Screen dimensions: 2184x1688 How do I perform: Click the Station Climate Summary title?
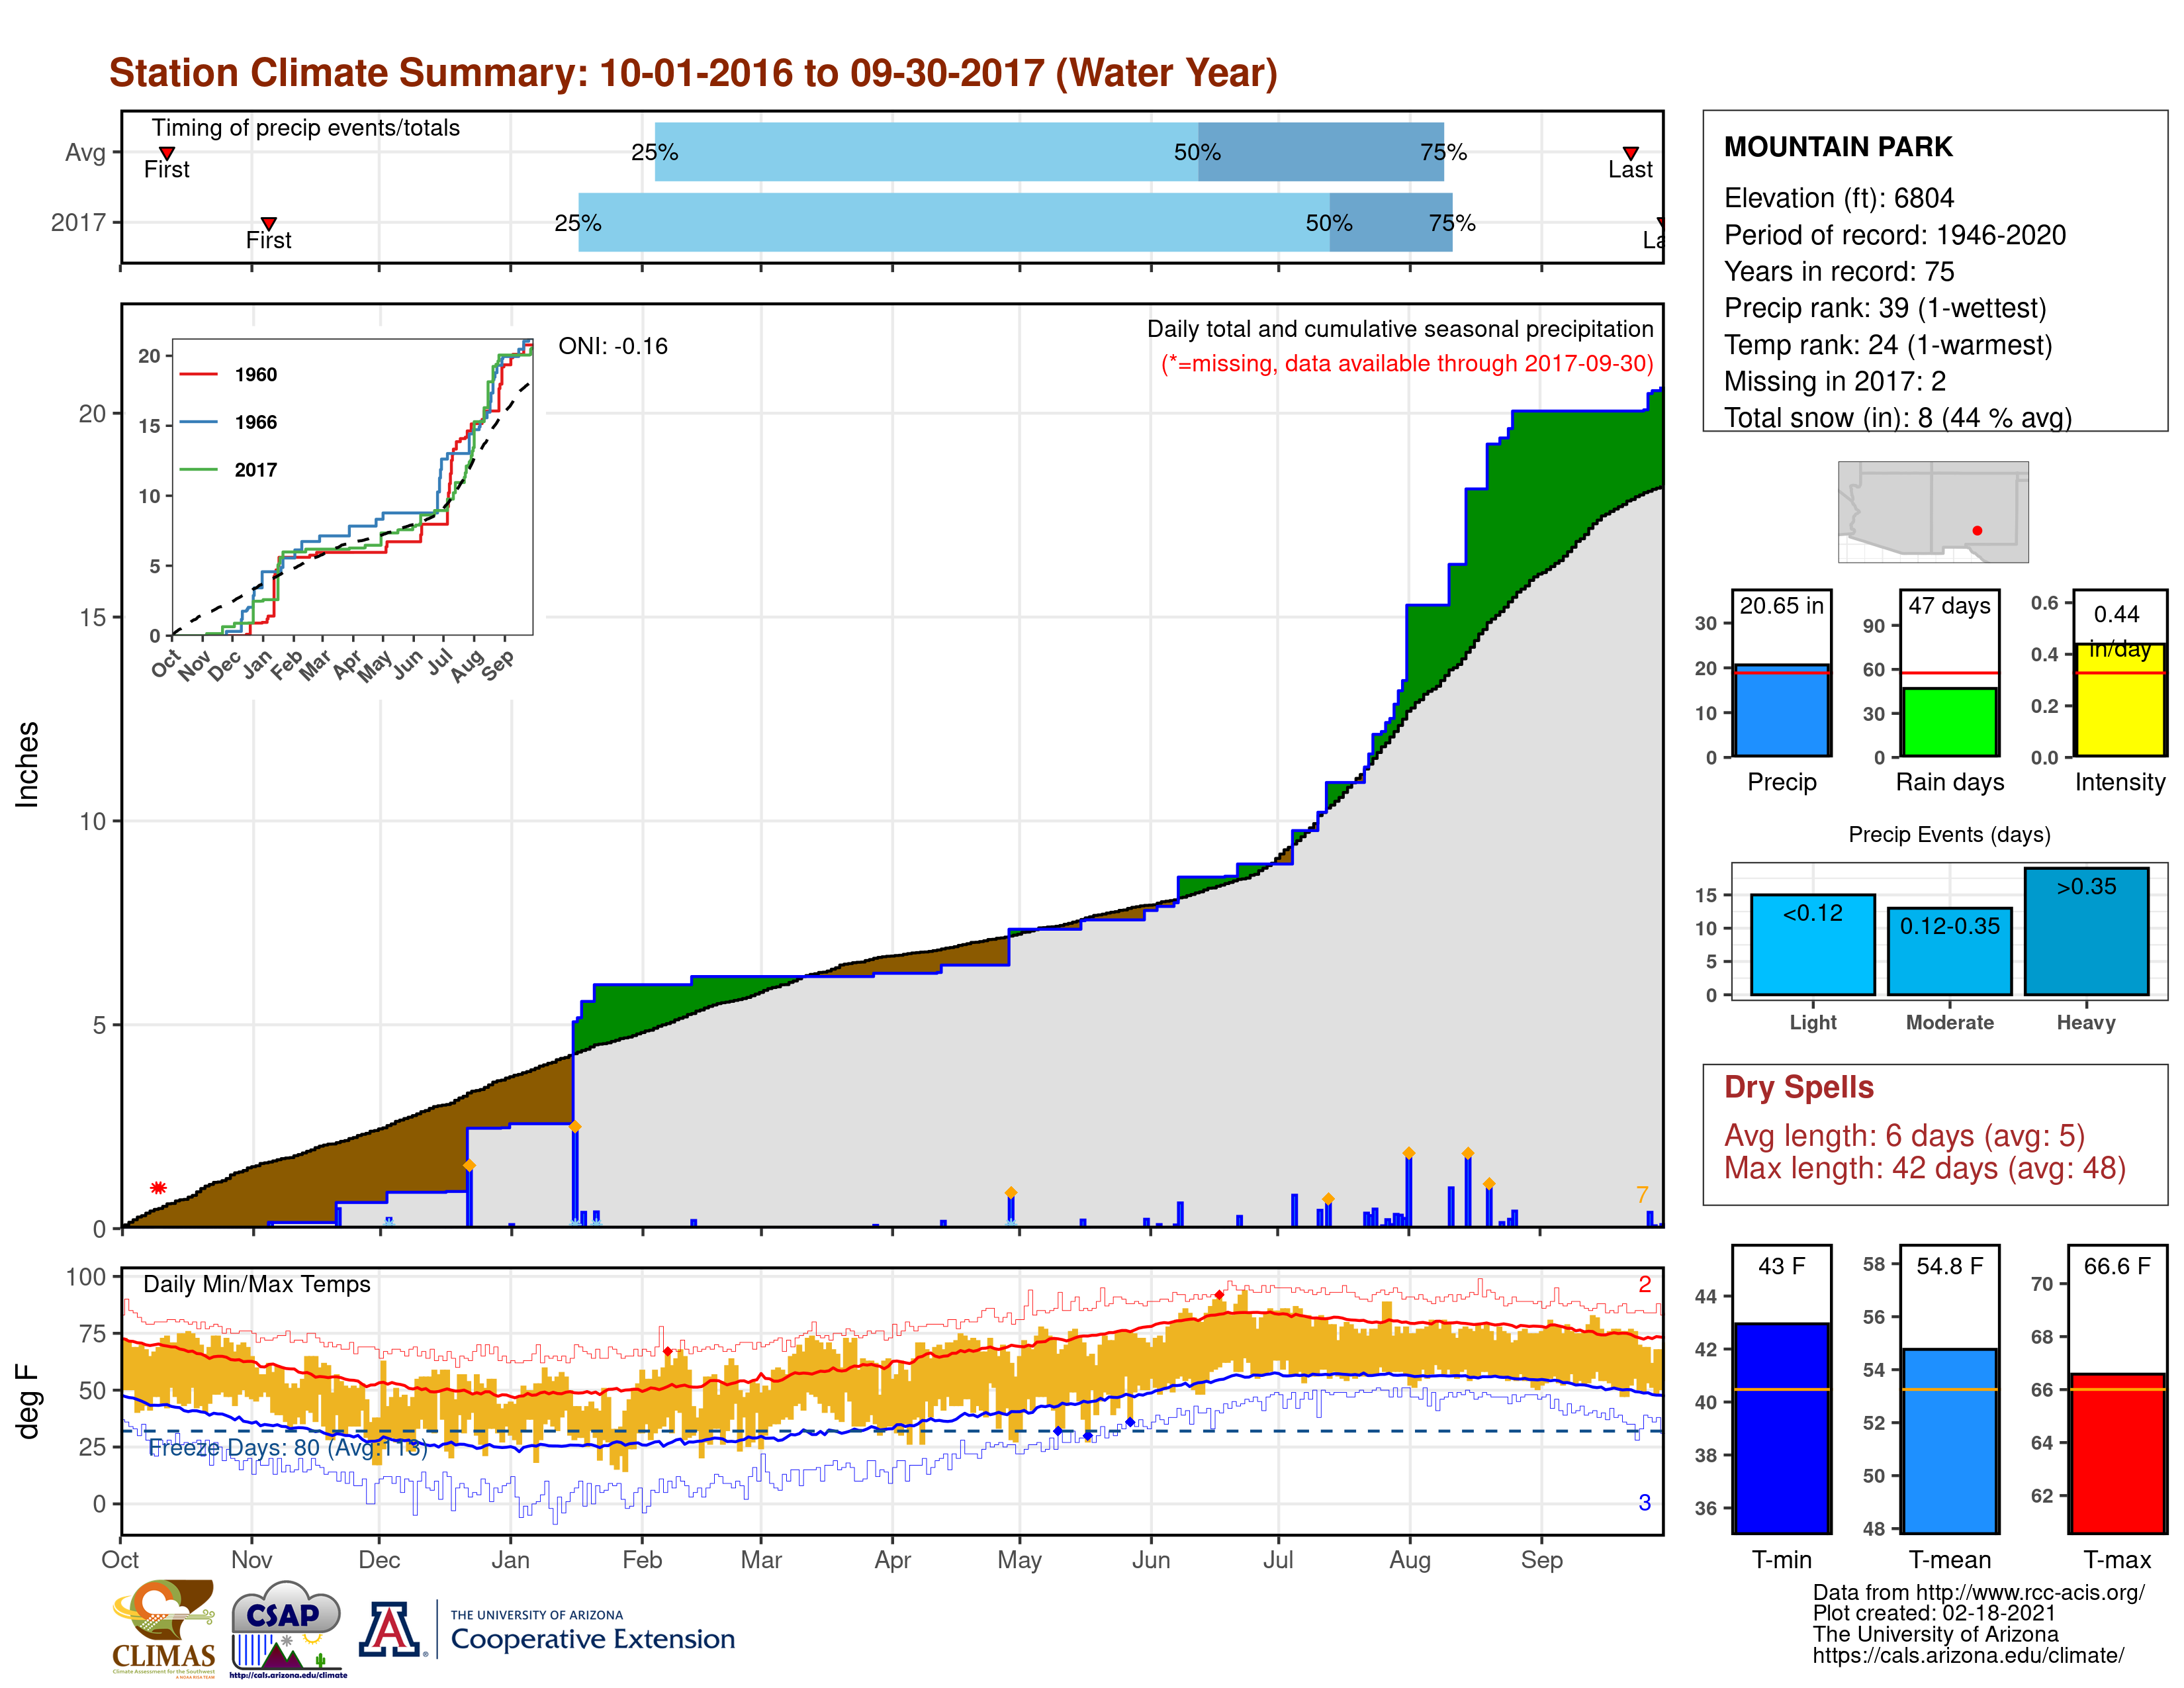[x=693, y=73]
